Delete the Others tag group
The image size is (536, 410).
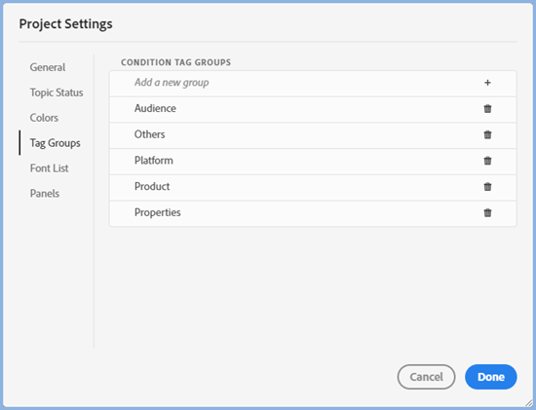[x=487, y=134]
